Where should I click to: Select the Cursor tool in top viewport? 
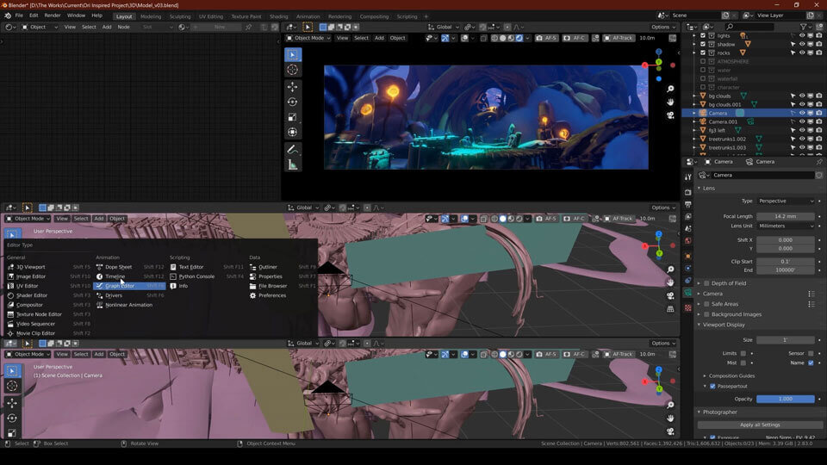pos(293,70)
